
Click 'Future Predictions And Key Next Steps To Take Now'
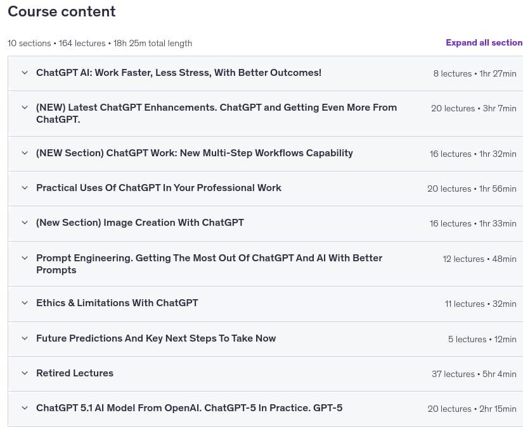156,338
